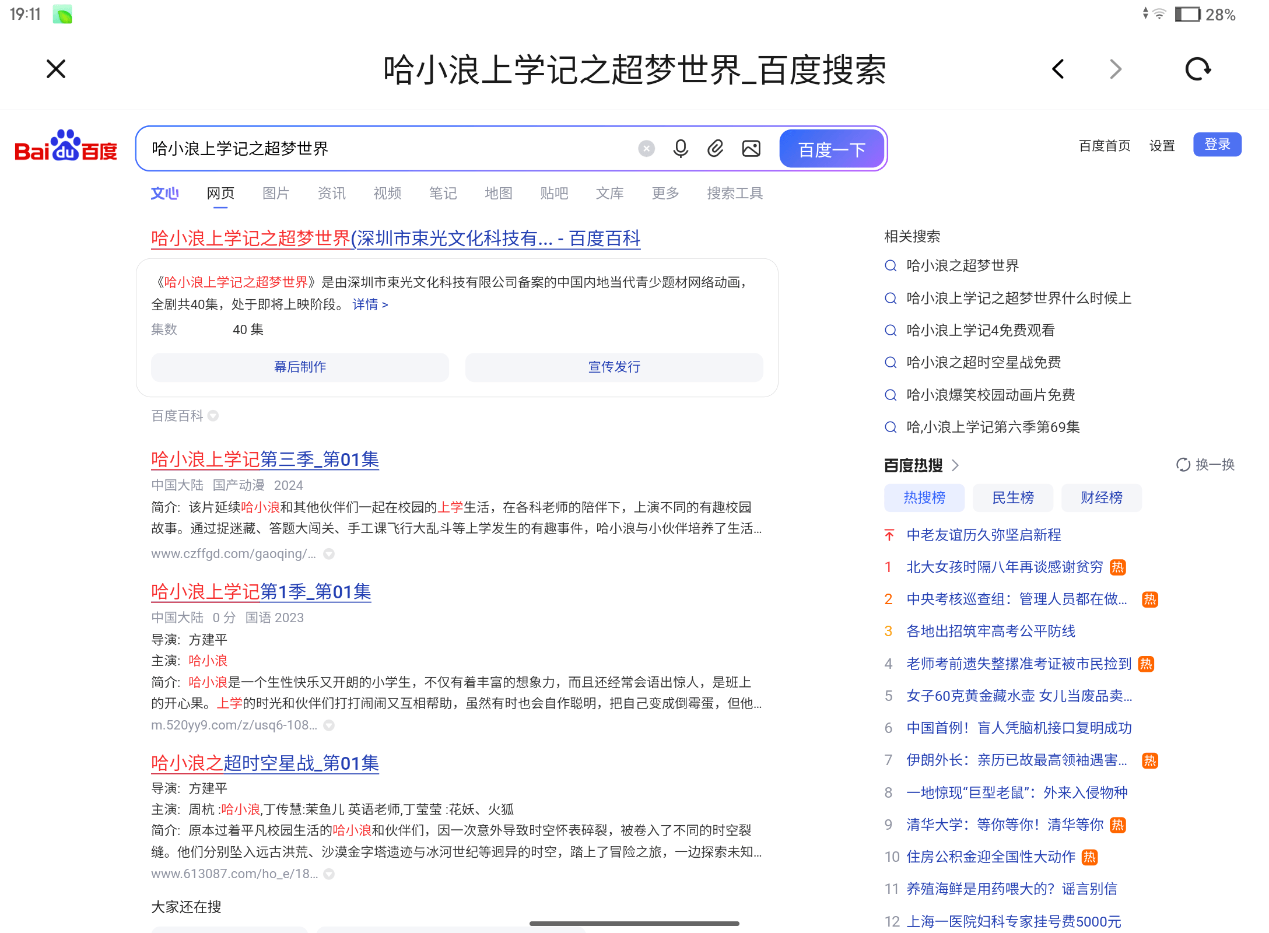The height and width of the screenshot is (933, 1269).
Task: Open hot topic 各地出招筑牢高考公平防线
Action: pyautogui.click(x=991, y=632)
